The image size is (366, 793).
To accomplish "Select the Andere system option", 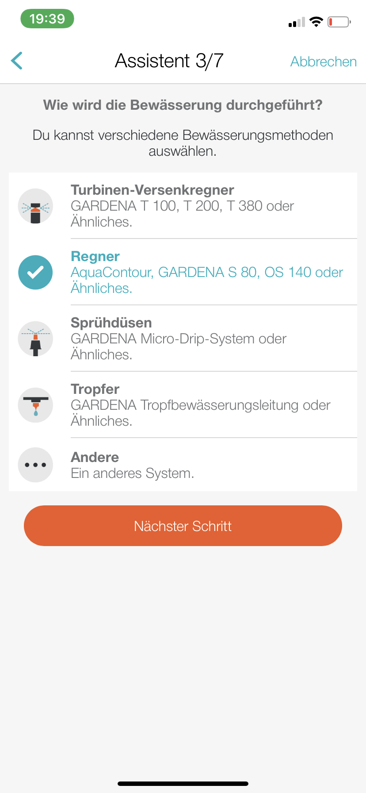I will [95, 458].
